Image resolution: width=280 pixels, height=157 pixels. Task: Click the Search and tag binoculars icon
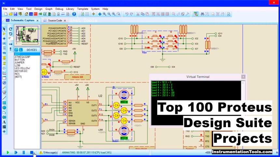[202, 14]
